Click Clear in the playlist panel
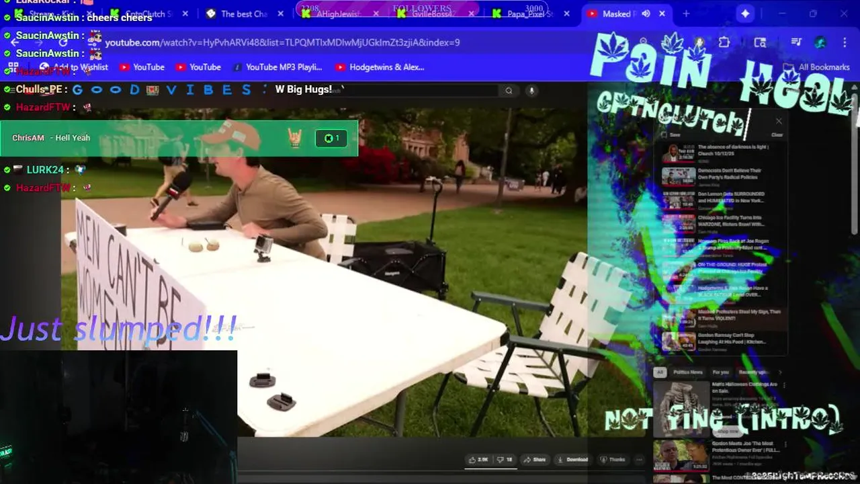This screenshot has width=860, height=484. coord(777,134)
